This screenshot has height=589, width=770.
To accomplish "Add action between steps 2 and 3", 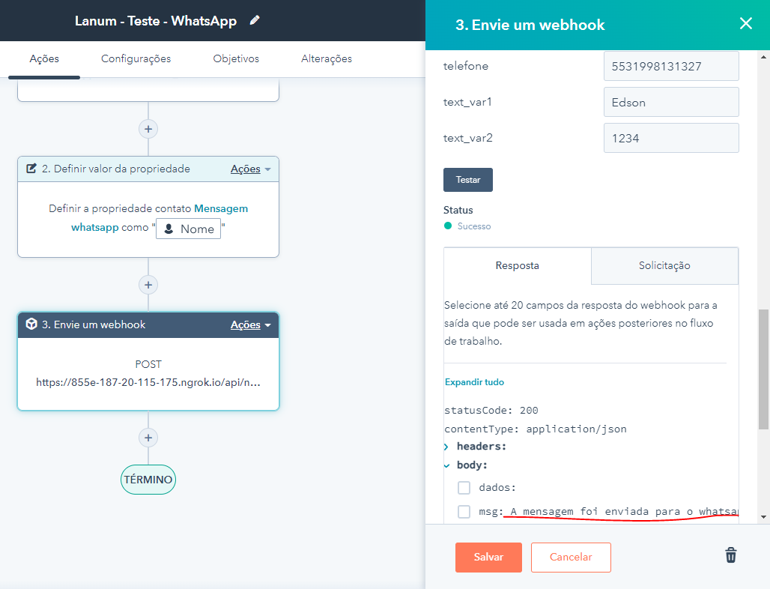I will coord(148,285).
